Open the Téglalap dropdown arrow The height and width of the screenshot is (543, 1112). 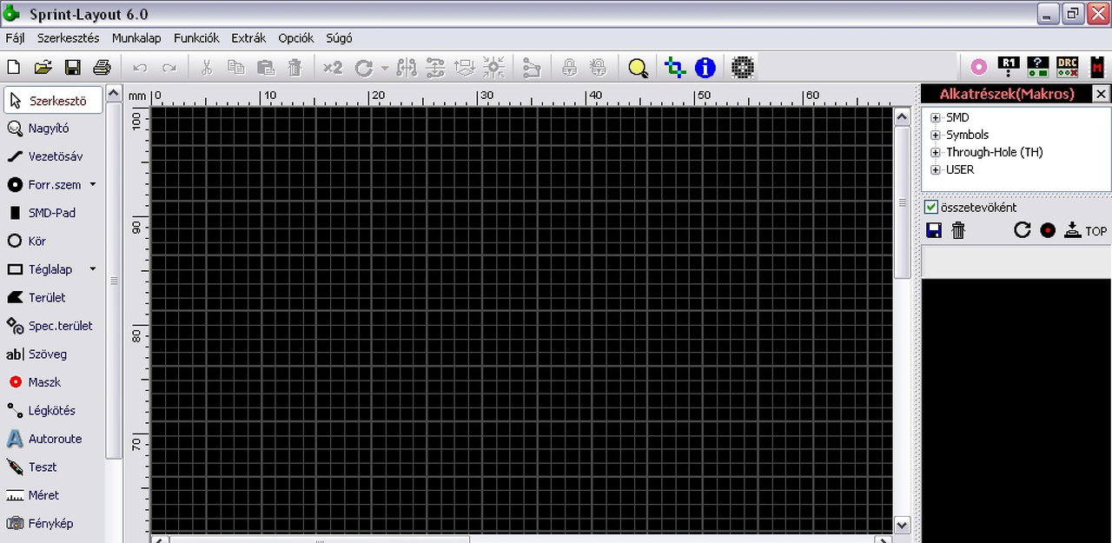[93, 269]
